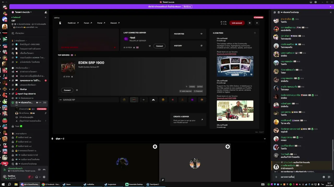The height and width of the screenshot is (187, 334).
Task: Collapse the speakers section chevron
Action: [265, 139]
